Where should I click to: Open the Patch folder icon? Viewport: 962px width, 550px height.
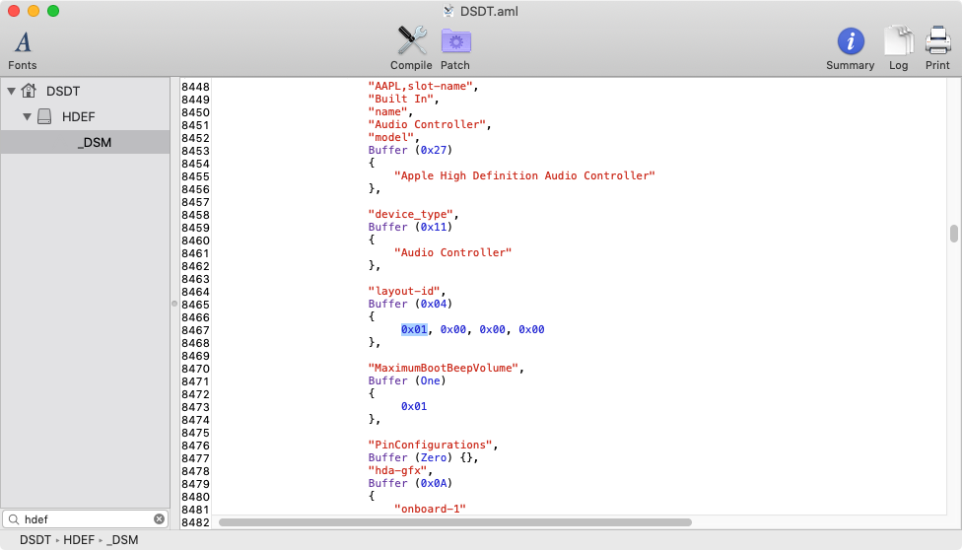point(455,41)
